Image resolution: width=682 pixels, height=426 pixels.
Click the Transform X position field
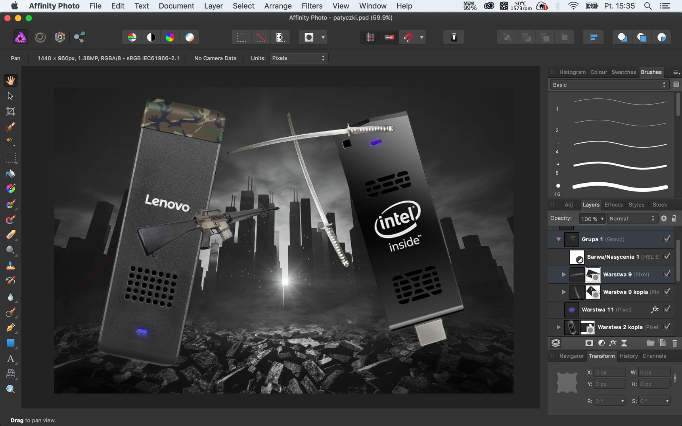(609, 373)
